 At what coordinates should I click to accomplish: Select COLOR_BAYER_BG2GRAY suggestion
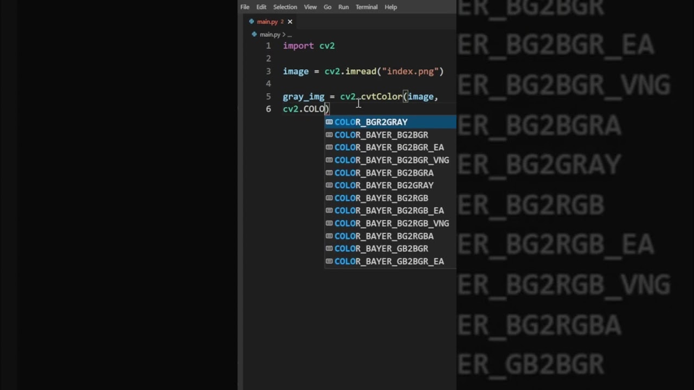coord(390,185)
